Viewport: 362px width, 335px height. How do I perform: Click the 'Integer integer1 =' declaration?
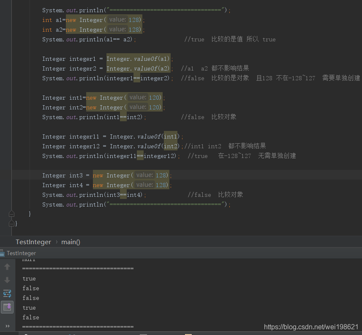tap(108, 59)
